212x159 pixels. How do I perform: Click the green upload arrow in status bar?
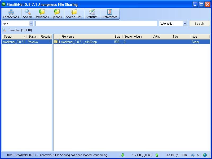[157, 155]
